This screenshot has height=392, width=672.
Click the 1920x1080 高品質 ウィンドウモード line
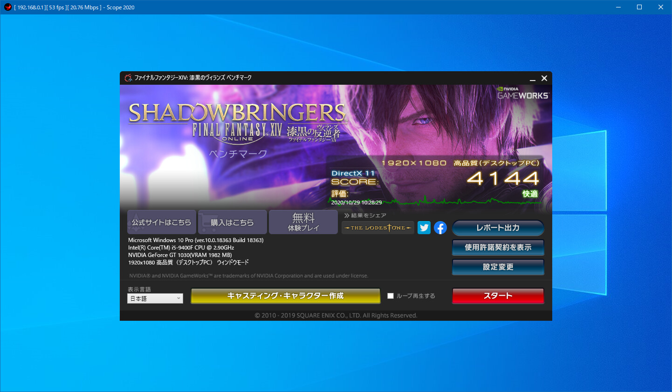(x=188, y=263)
